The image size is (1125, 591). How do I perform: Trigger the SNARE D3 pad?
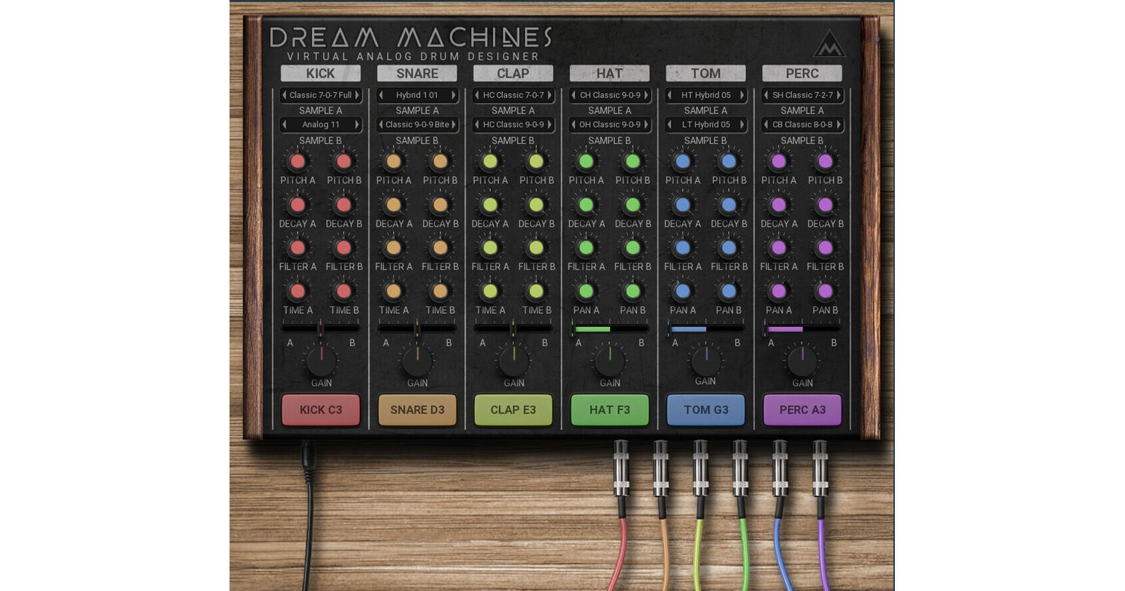pos(417,410)
